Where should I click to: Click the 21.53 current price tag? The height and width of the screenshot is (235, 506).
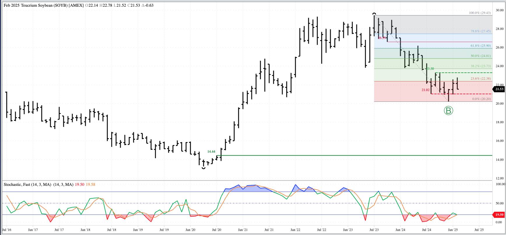499,89
